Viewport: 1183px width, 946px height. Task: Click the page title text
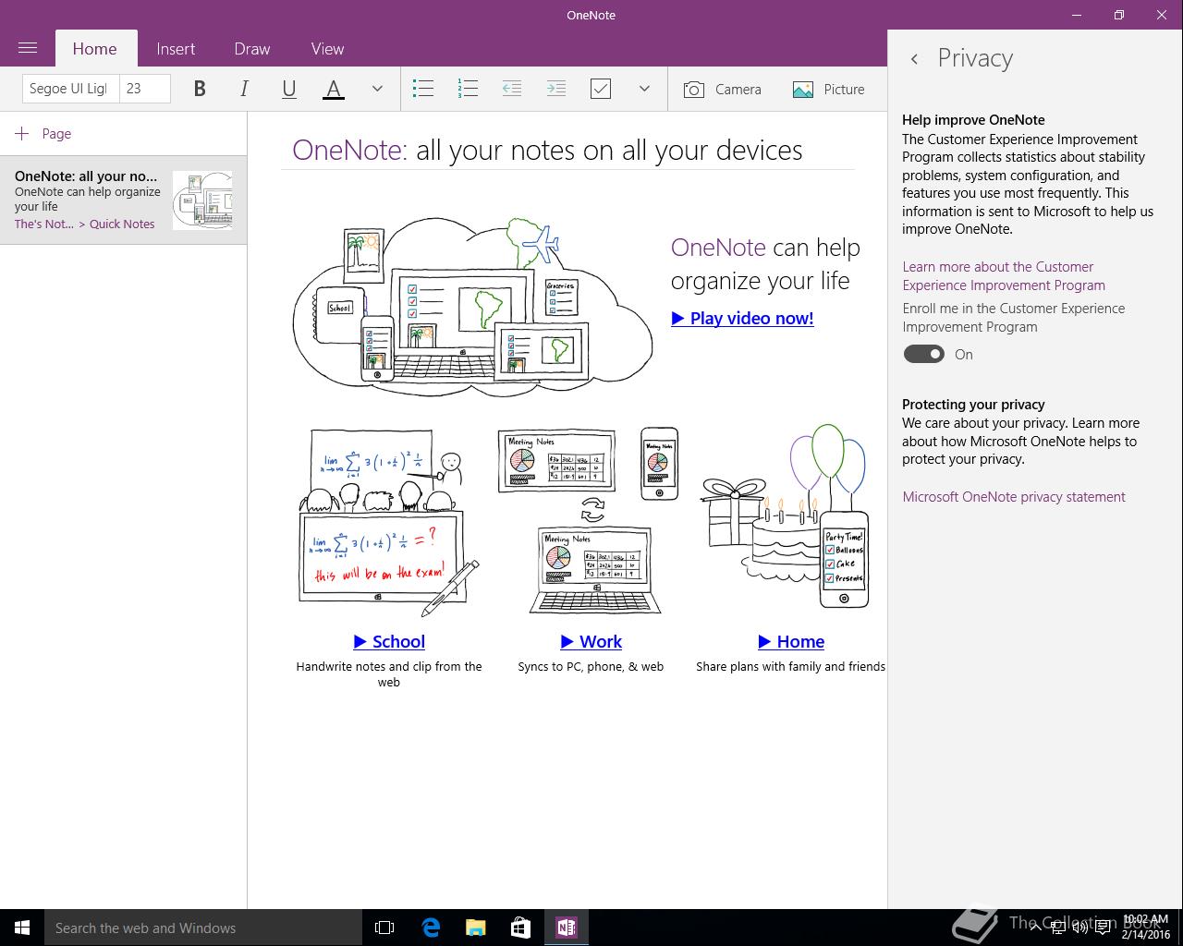click(547, 150)
